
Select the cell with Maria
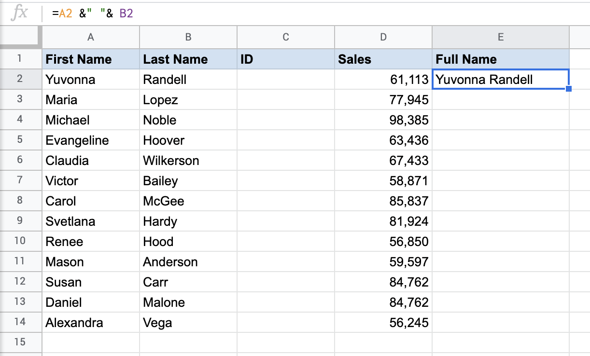click(x=91, y=99)
